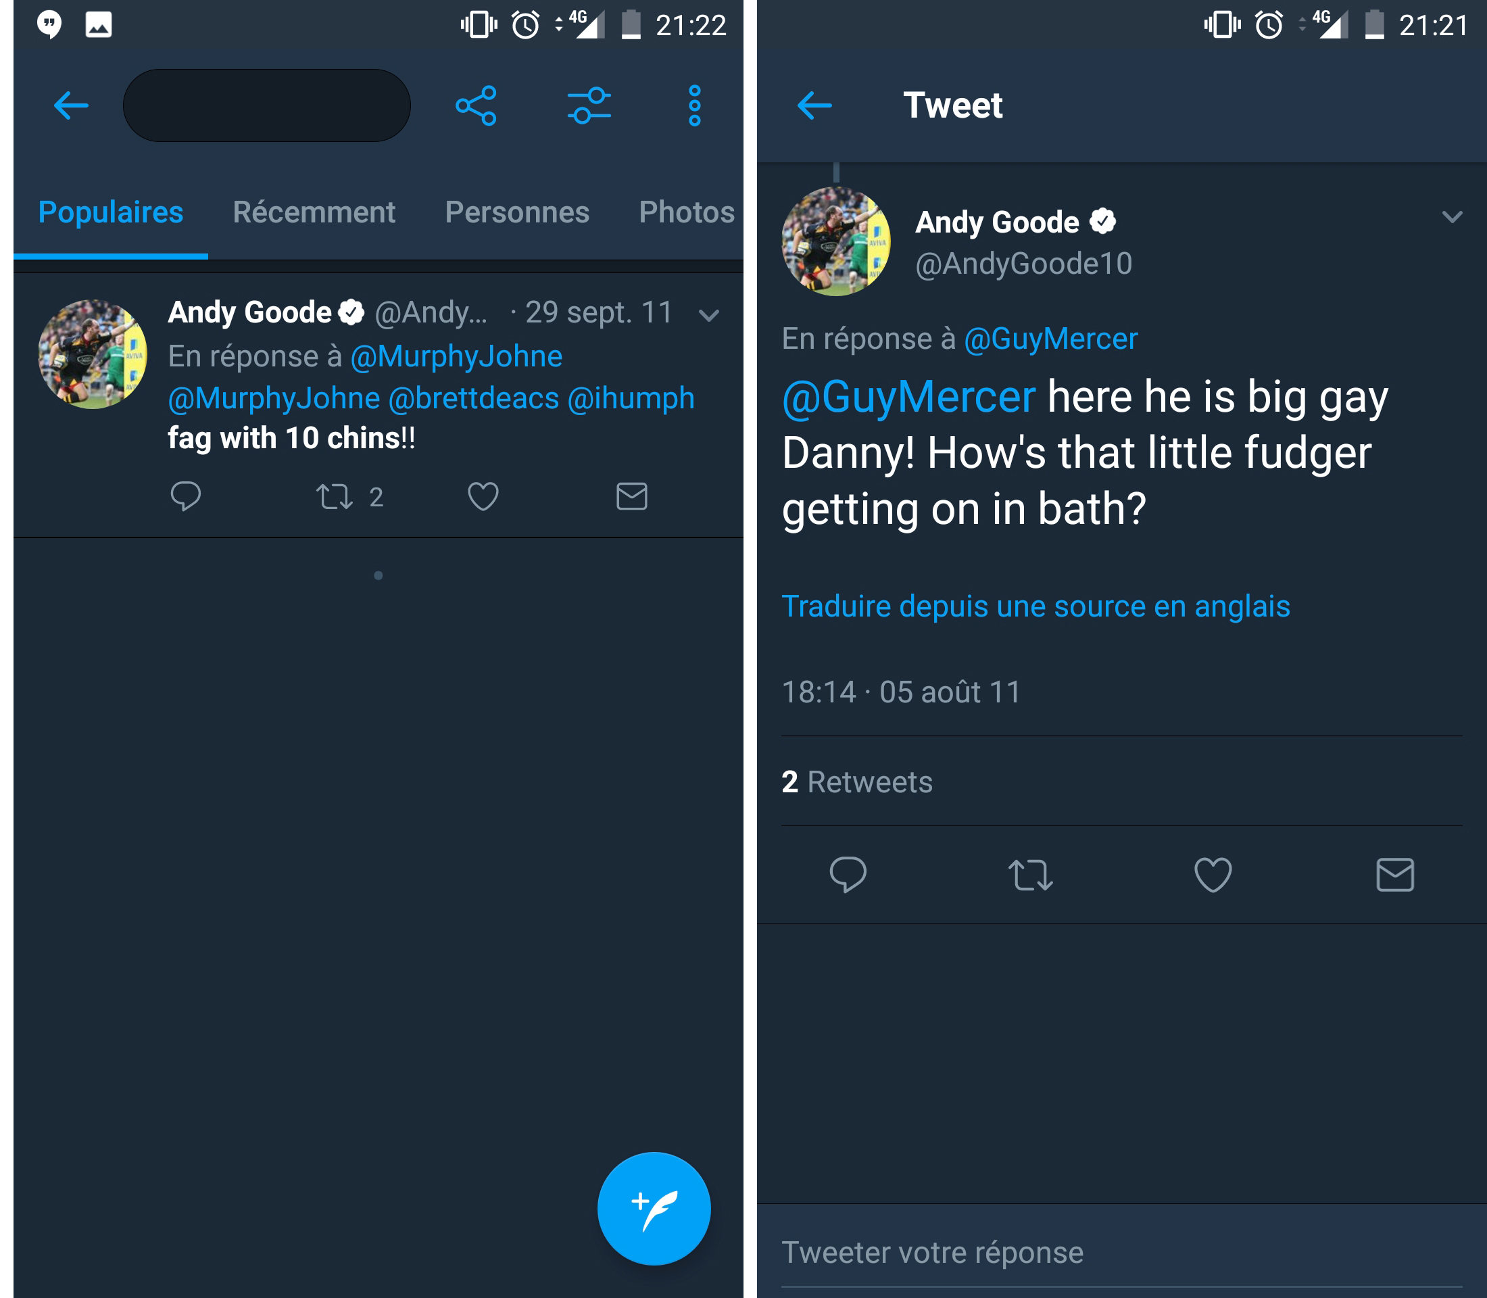Reply to the tweet dated 29 sept. 11
1487x1298 pixels.
pyautogui.click(x=185, y=496)
